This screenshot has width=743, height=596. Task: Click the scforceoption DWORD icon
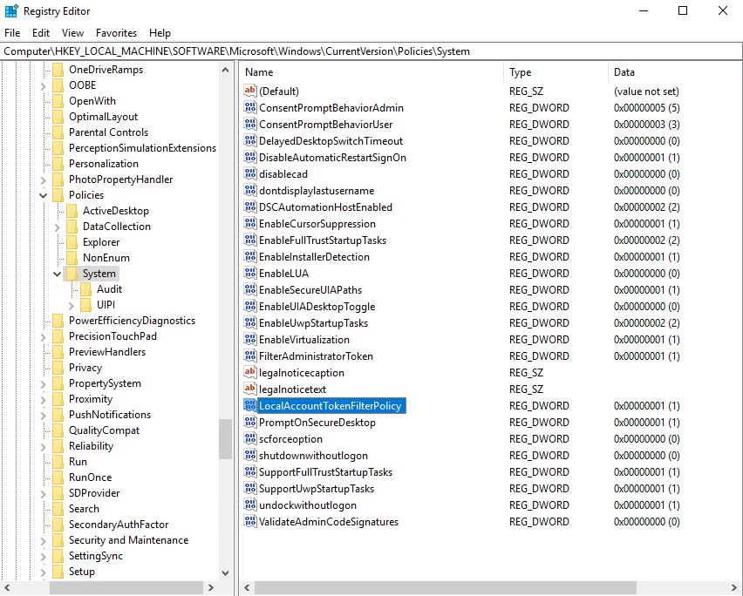click(249, 439)
